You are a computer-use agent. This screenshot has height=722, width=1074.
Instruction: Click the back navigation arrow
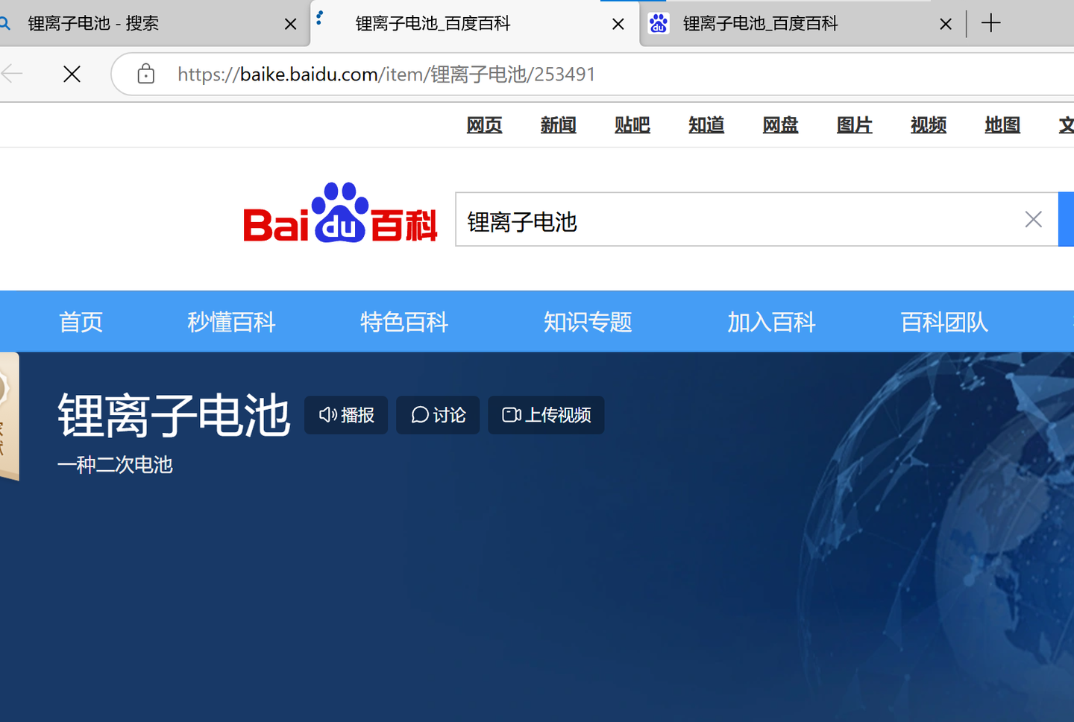(12, 74)
